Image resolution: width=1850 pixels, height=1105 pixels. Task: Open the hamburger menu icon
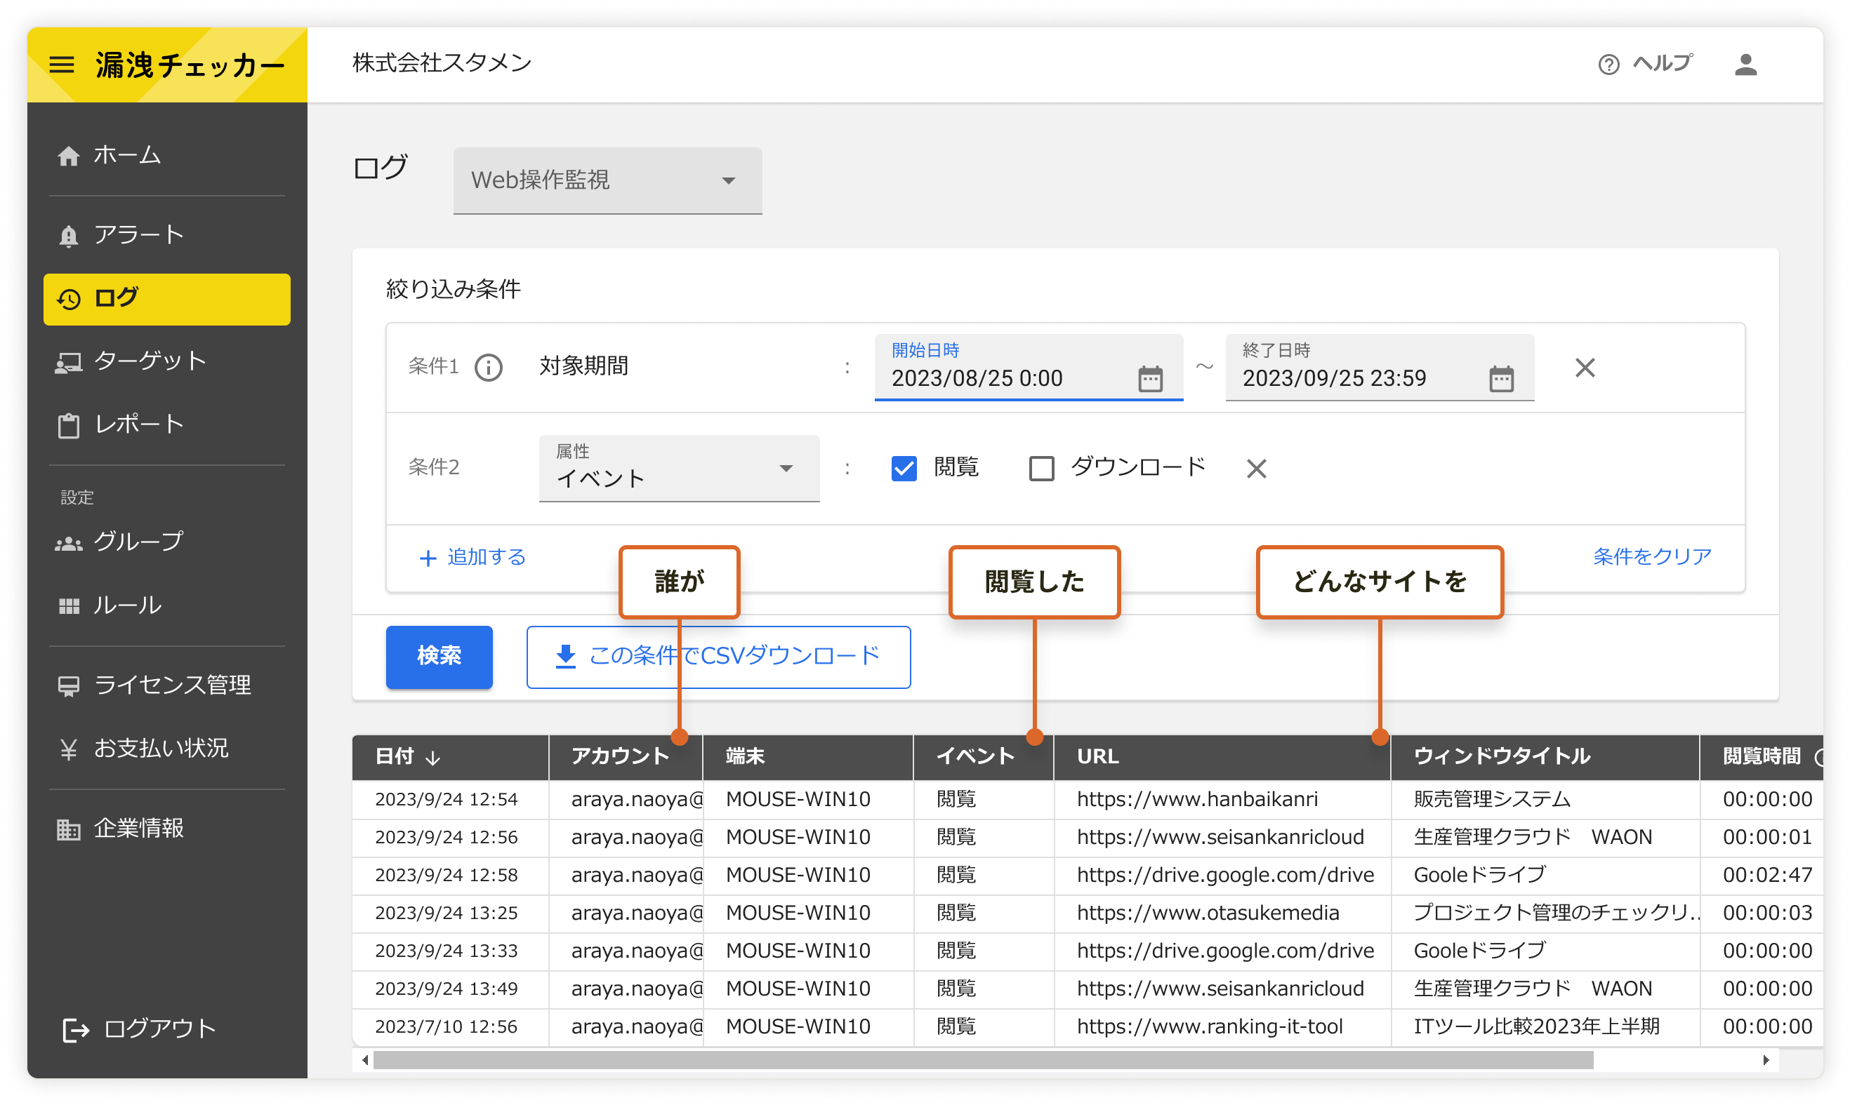[x=62, y=65]
